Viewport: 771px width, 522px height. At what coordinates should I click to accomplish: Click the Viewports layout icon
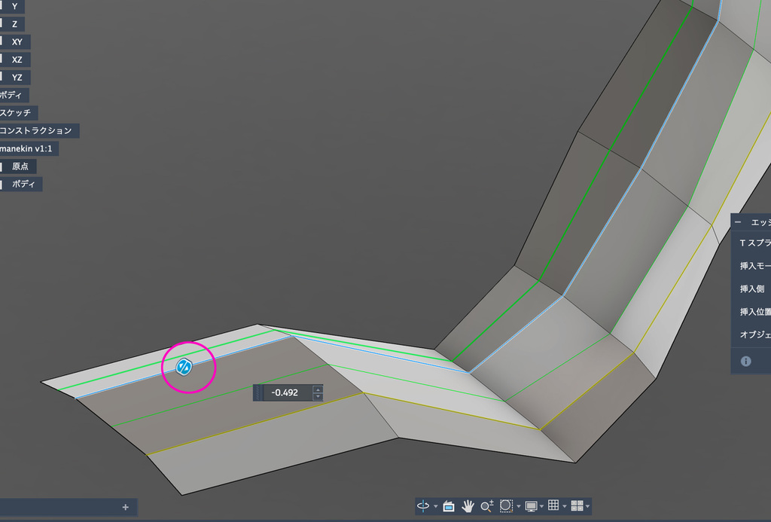pyautogui.click(x=577, y=506)
